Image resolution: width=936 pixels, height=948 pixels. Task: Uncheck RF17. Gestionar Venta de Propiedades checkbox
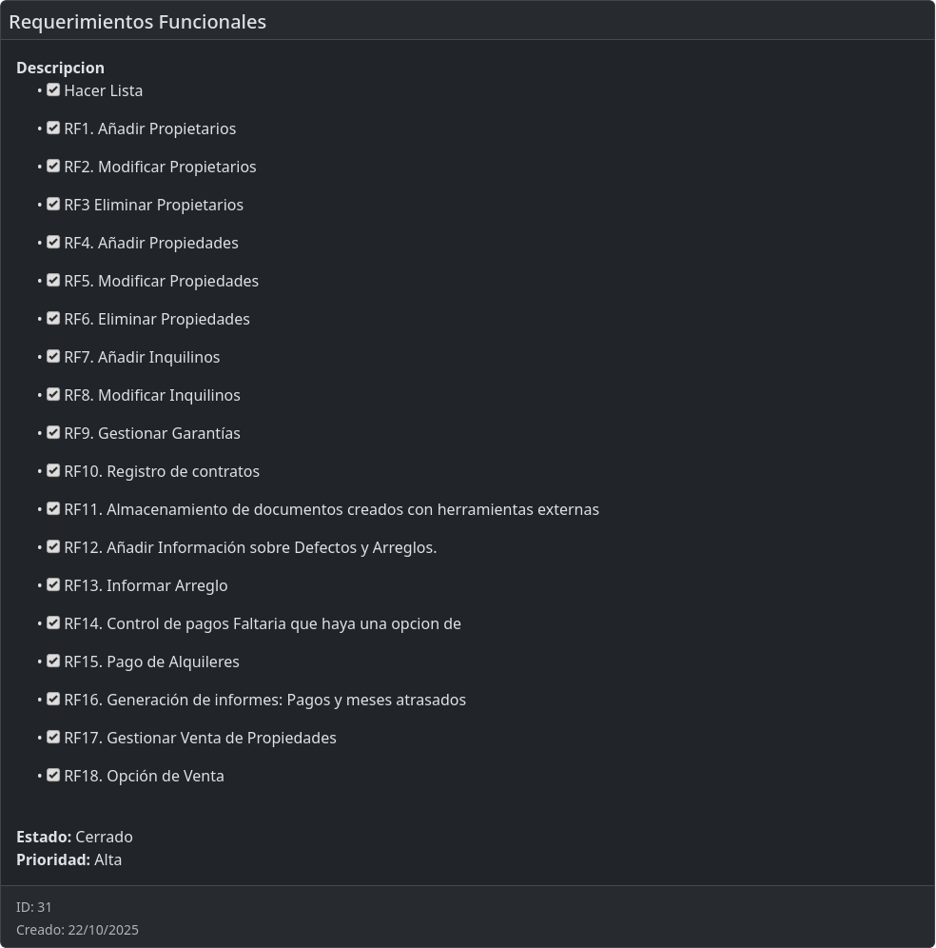pyautogui.click(x=53, y=738)
